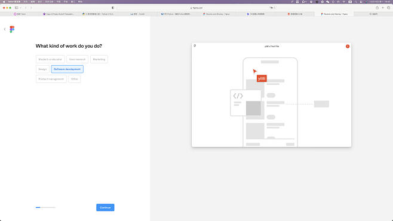
Task: Click the date and time in menu bar
Action: point(380,2)
